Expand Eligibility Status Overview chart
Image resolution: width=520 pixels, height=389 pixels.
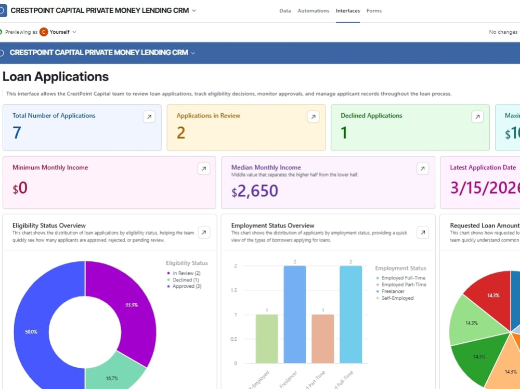(204, 232)
